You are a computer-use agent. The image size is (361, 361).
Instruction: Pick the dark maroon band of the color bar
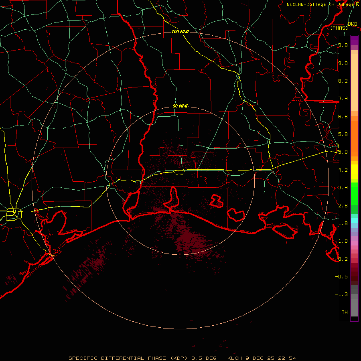(354, 274)
